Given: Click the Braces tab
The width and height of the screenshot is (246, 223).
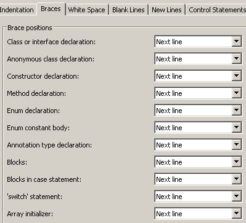Looking at the screenshot, I should coord(51,9).
